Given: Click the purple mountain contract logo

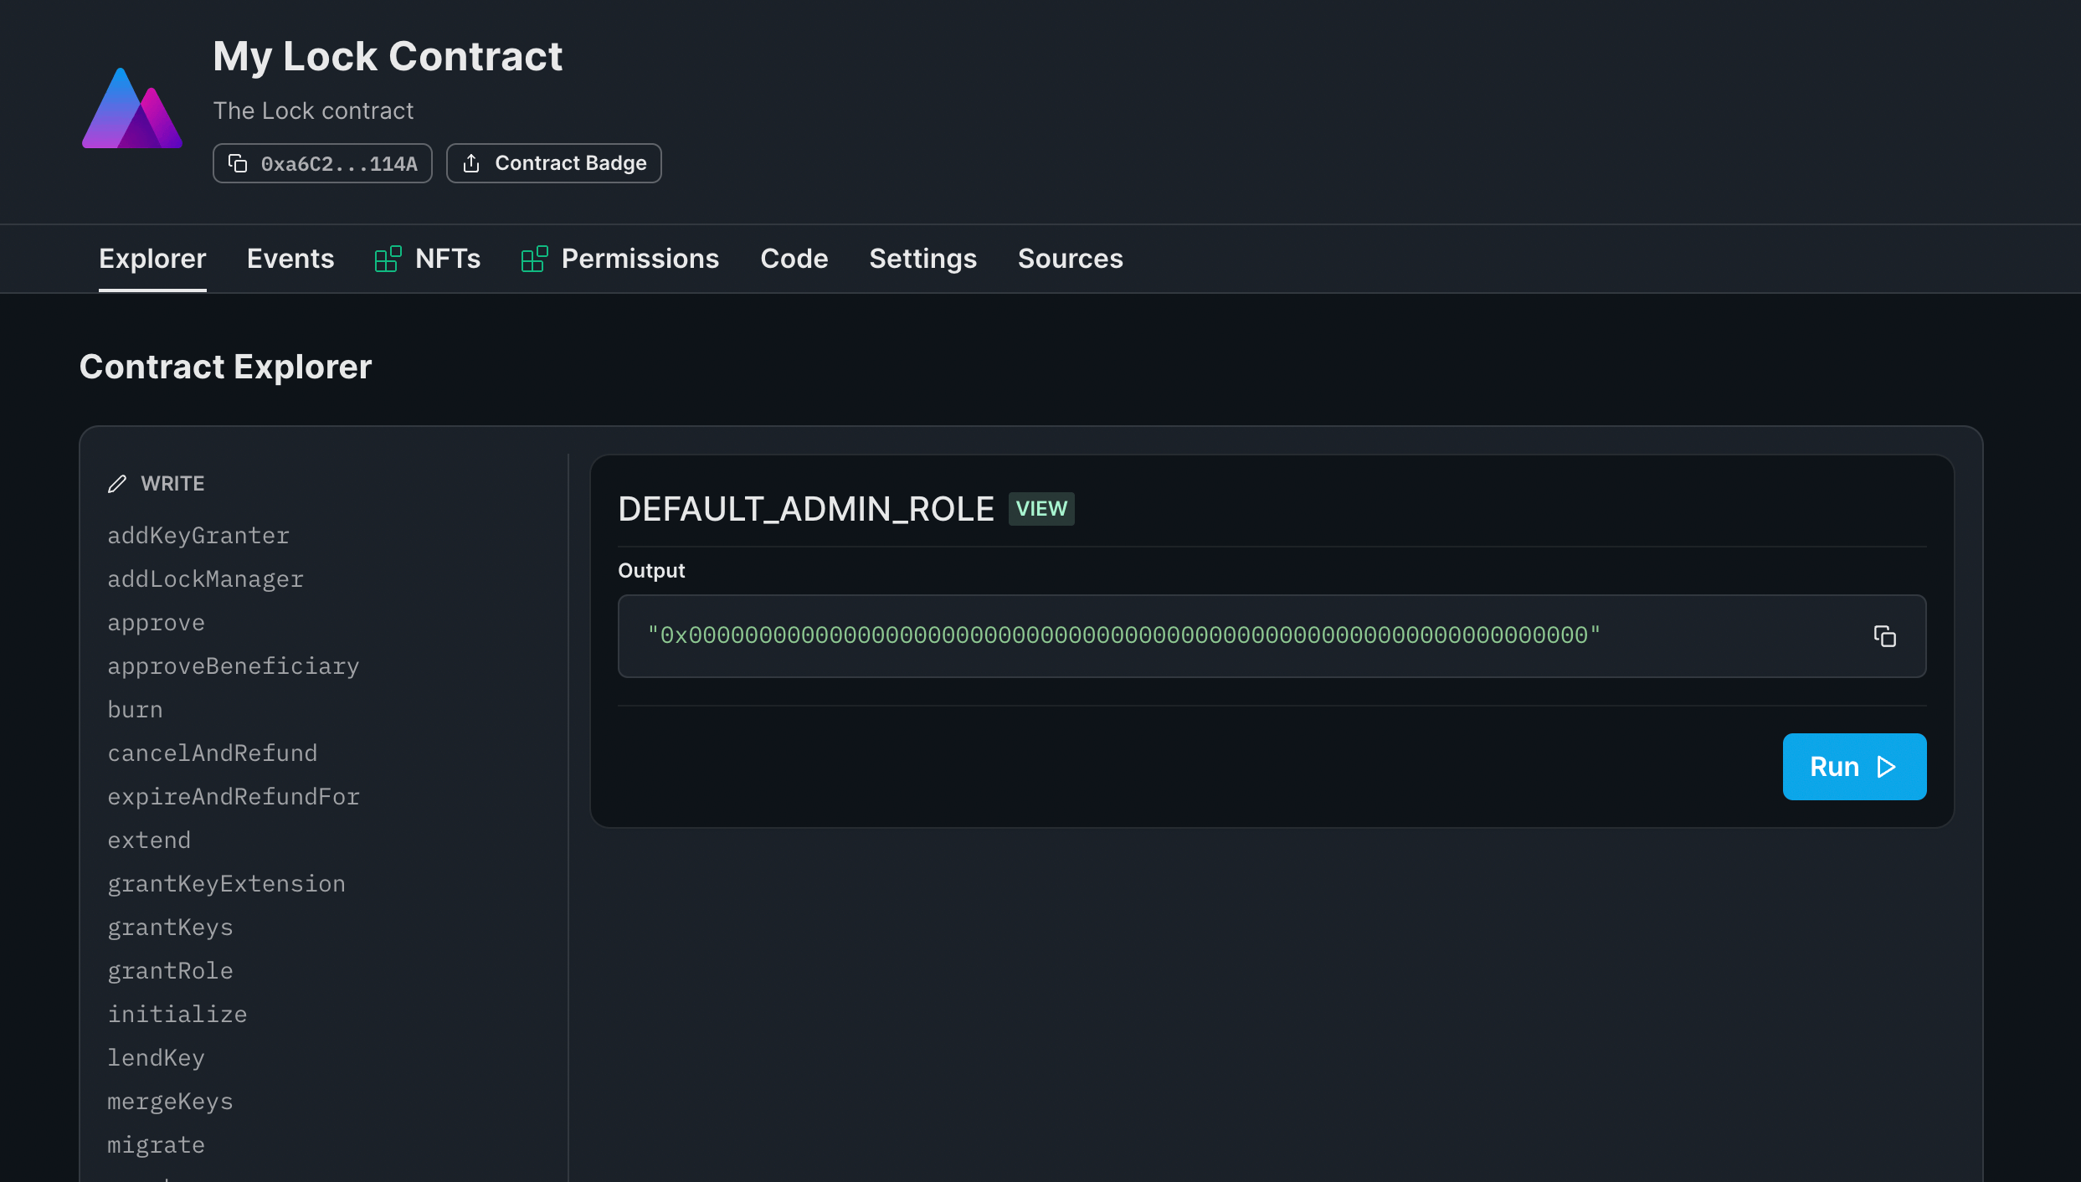Looking at the screenshot, I should [x=131, y=107].
